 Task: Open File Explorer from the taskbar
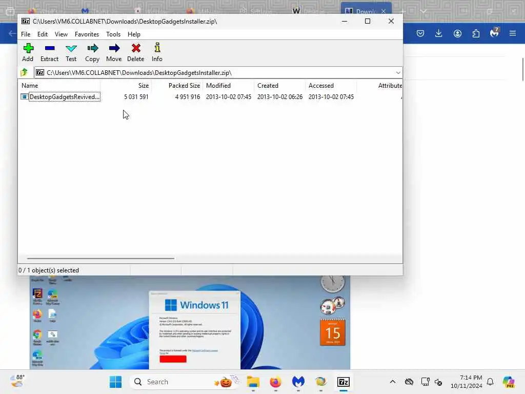253,382
